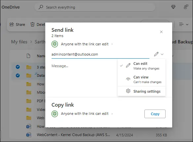Viewport: 193px width, 142px height.
Task: Click the 355 KB size value
Action: click(161, 135)
